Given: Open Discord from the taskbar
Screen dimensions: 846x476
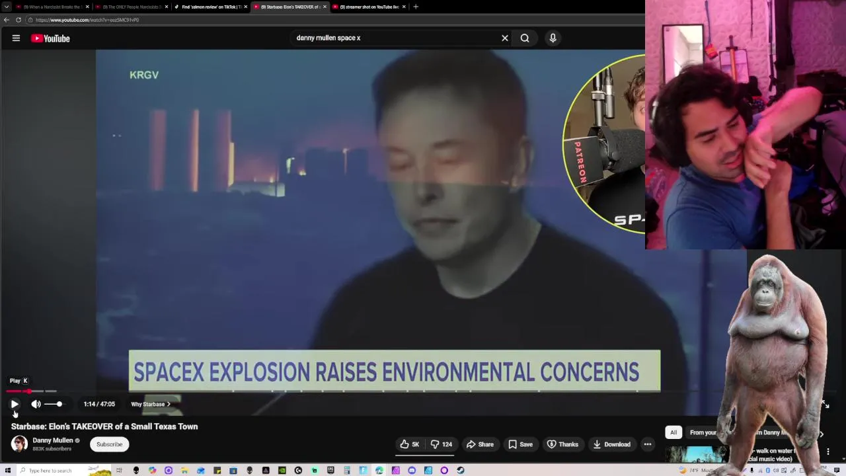Looking at the screenshot, I should (x=412, y=471).
